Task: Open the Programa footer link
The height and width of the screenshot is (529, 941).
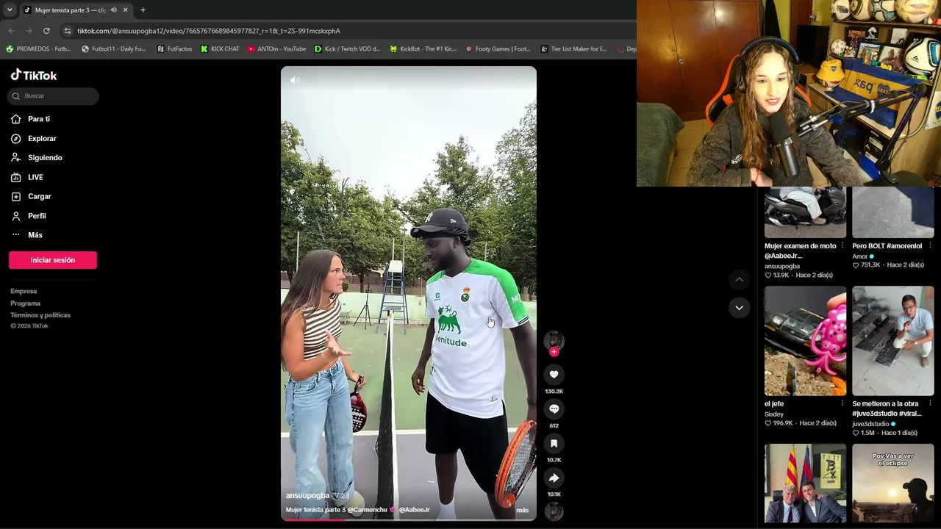Action: click(x=26, y=303)
